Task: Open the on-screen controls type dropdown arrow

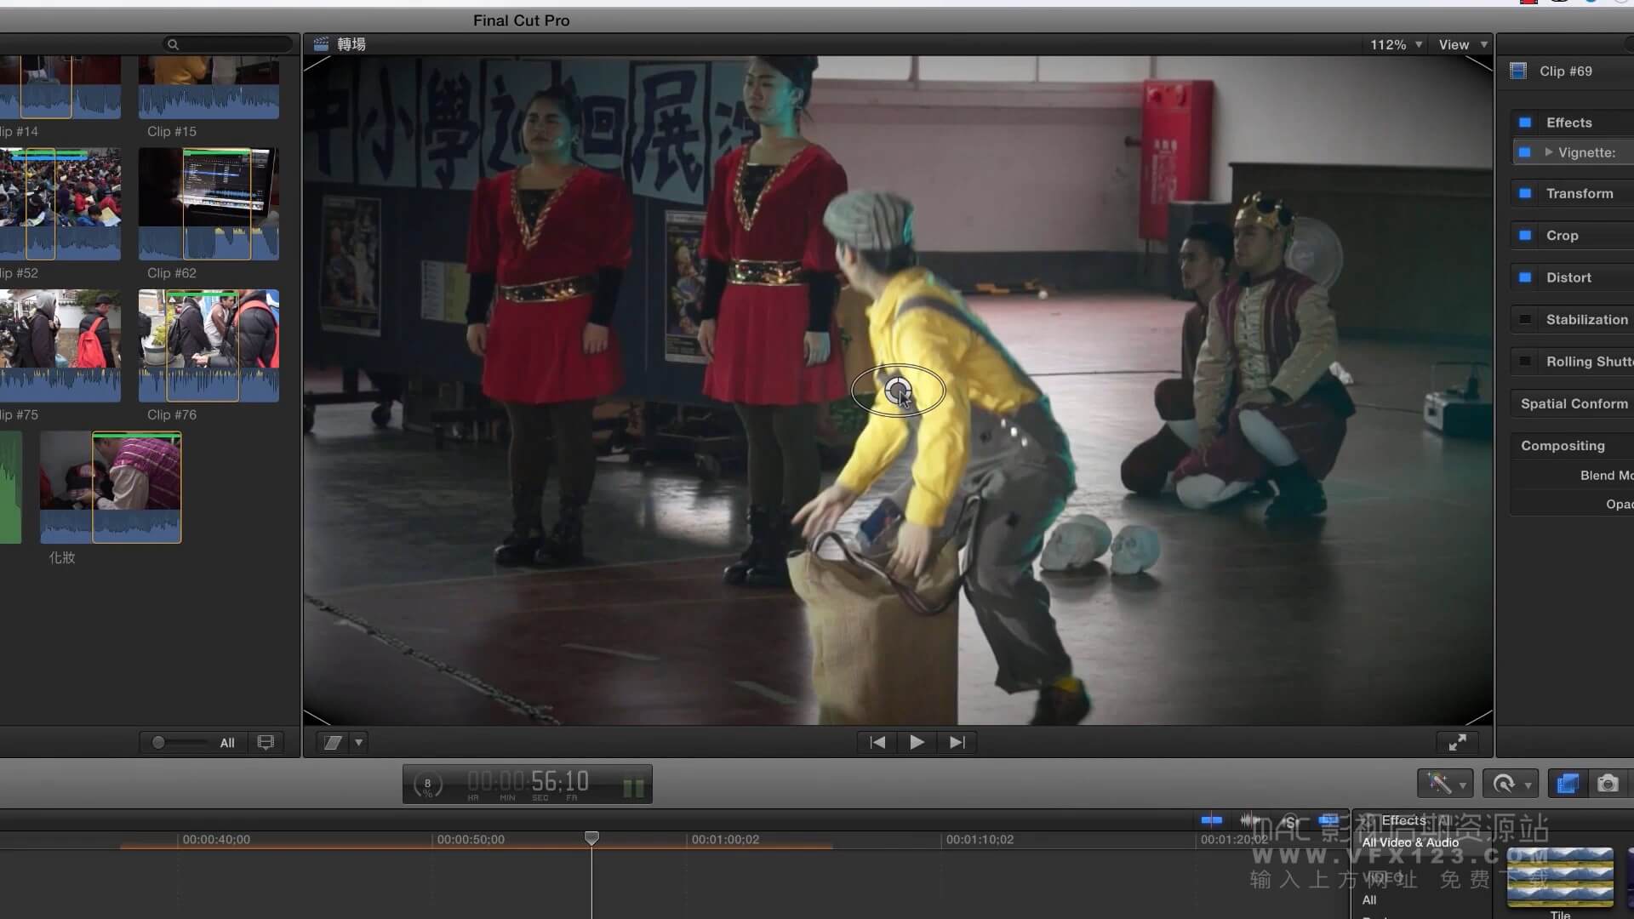Action: 358,742
